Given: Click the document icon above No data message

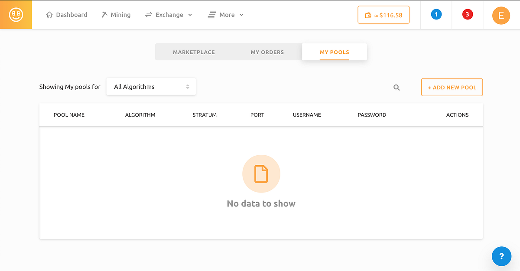Looking at the screenshot, I should click(261, 173).
